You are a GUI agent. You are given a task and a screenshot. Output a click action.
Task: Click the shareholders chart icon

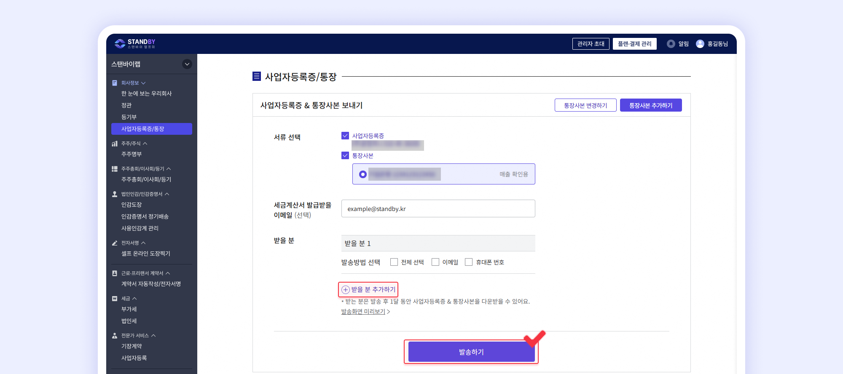click(115, 144)
